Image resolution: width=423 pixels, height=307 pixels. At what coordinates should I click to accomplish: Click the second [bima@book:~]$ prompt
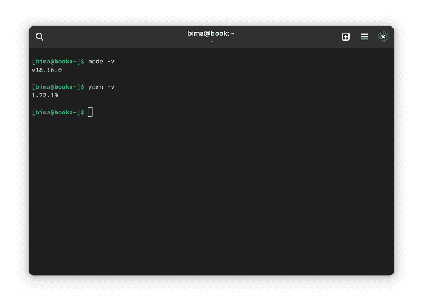click(x=58, y=87)
